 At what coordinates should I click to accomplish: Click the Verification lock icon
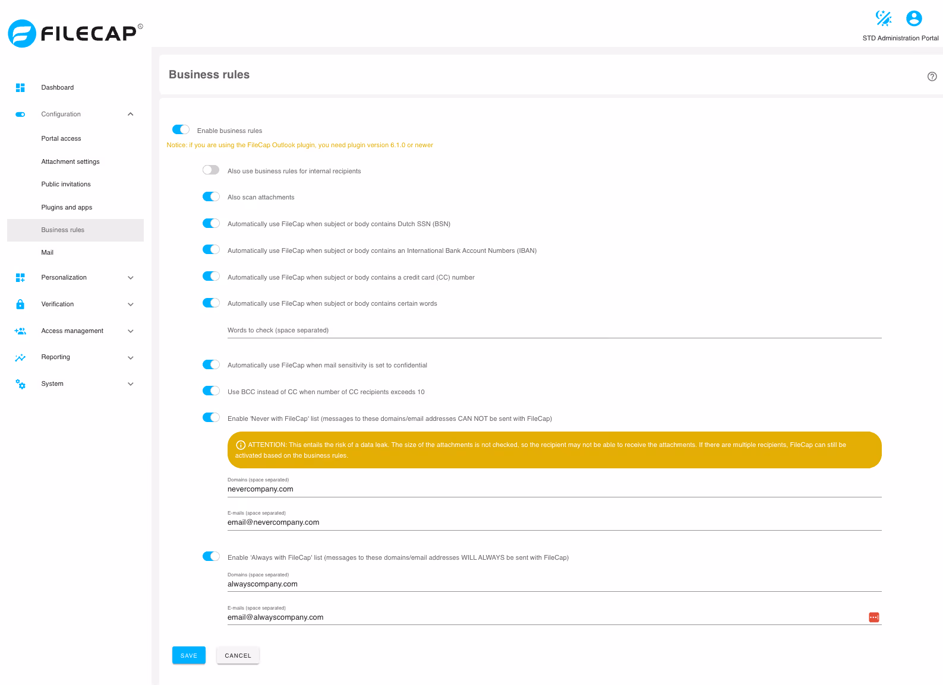[20, 305]
